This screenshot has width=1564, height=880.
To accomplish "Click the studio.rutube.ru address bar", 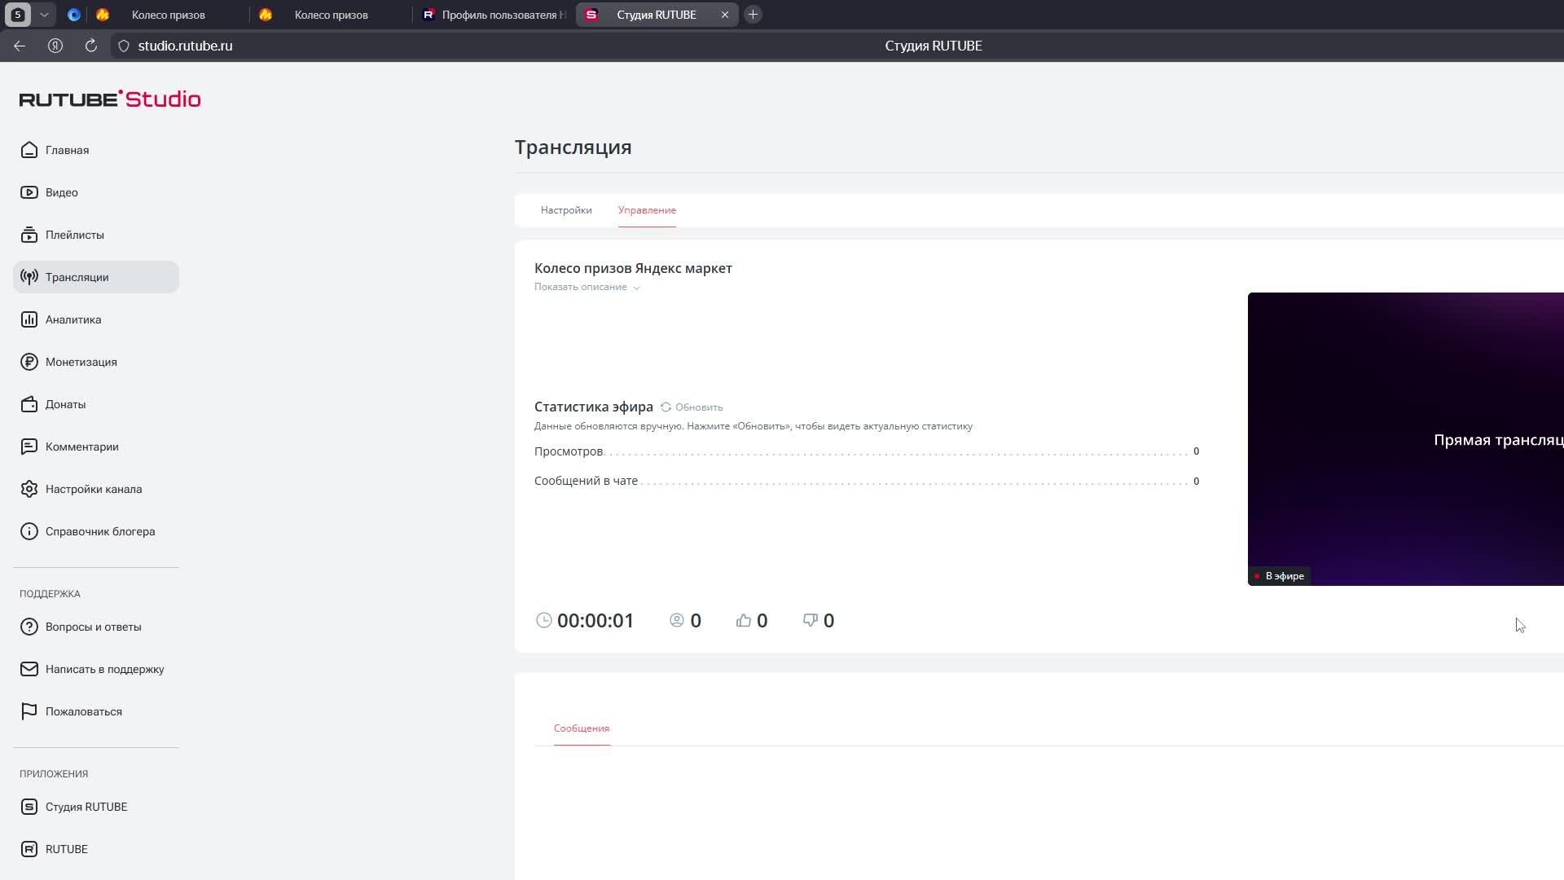I will 185,46.
